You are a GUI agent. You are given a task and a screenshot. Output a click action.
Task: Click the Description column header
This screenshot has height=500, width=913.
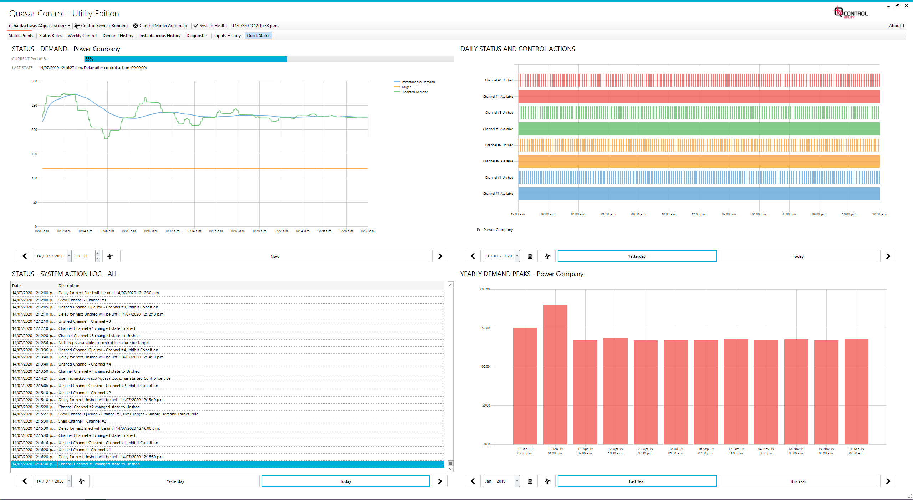coord(251,286)
